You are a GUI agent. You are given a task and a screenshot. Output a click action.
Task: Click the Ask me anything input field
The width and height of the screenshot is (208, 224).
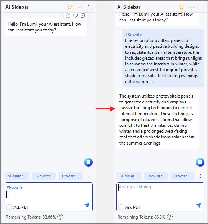(x=160, y=193)
